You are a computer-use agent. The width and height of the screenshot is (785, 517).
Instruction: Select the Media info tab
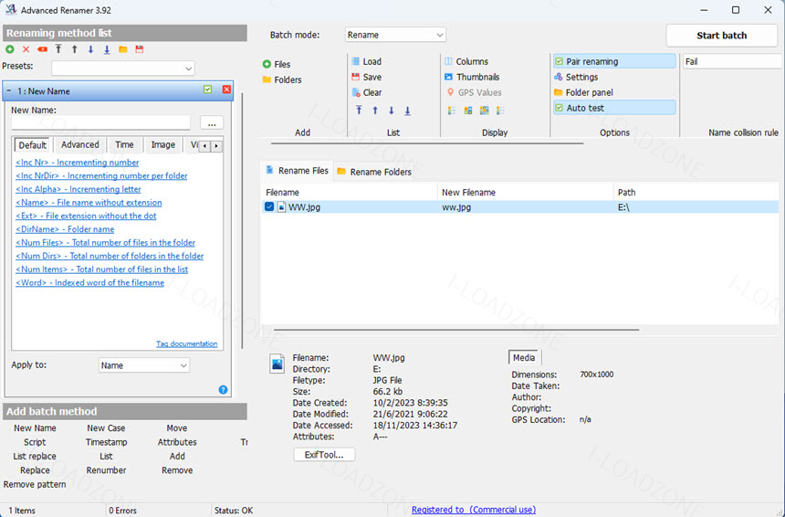(524, 358)
